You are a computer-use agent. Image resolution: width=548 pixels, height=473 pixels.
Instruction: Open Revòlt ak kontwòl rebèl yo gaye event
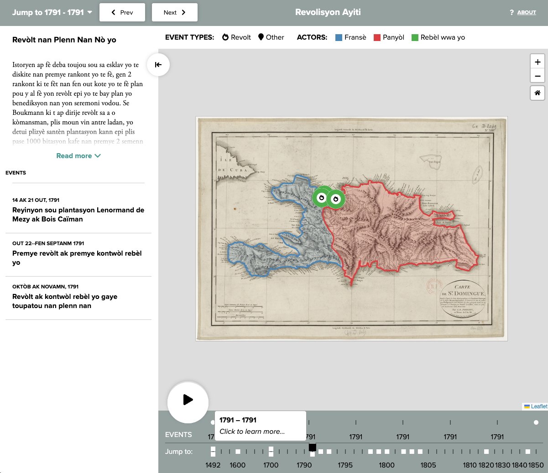point(65,301)
